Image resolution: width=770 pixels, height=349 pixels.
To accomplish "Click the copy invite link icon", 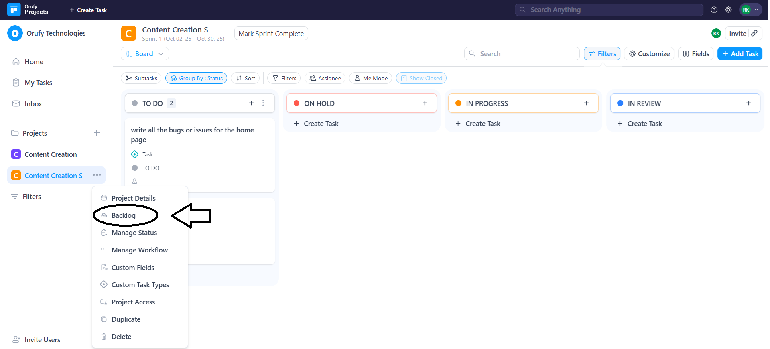I will (x=754, y=34).
